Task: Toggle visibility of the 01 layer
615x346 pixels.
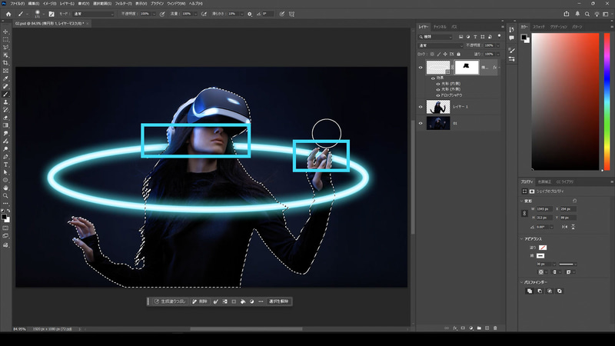Action: 421,122
